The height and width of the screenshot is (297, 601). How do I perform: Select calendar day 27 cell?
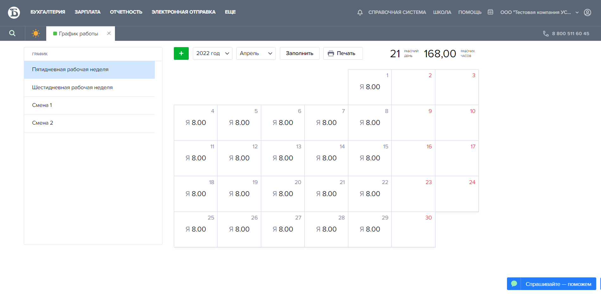click(283, 230)
